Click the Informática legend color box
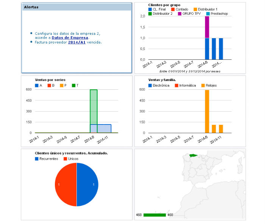The height and width of the screenshot is (224, 265). (x=177, y=86)
